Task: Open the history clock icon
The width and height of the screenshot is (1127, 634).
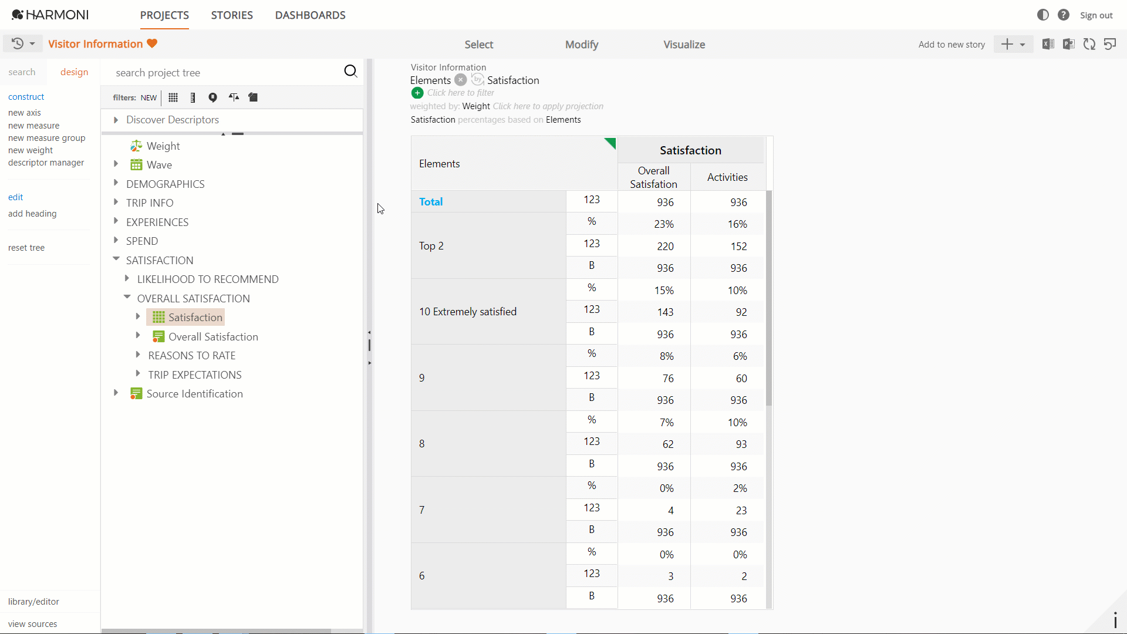Action: pyautogui.click(x=18, y=43)
